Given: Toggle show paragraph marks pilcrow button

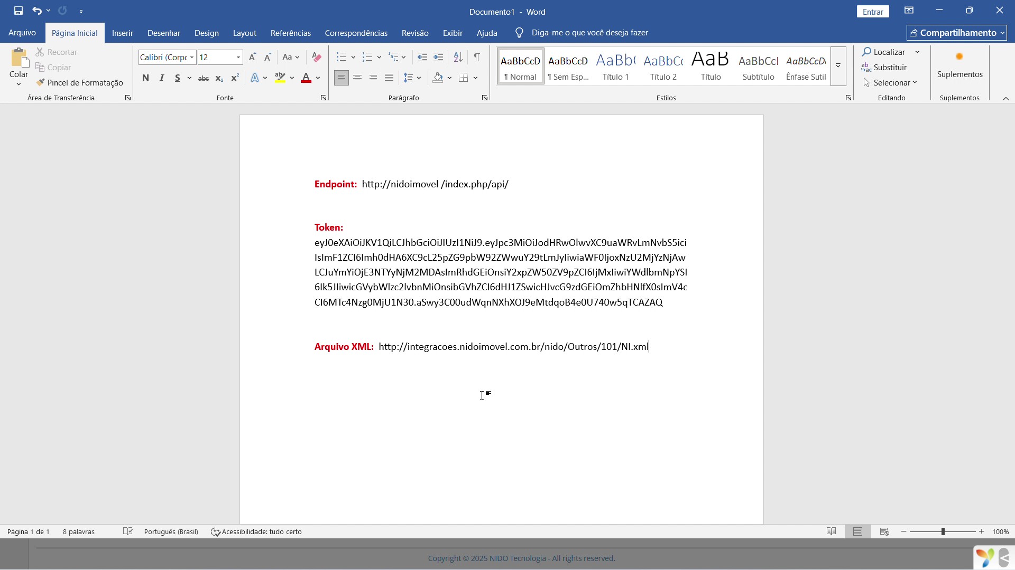Looking at the screenshot, I should point(477,57).
